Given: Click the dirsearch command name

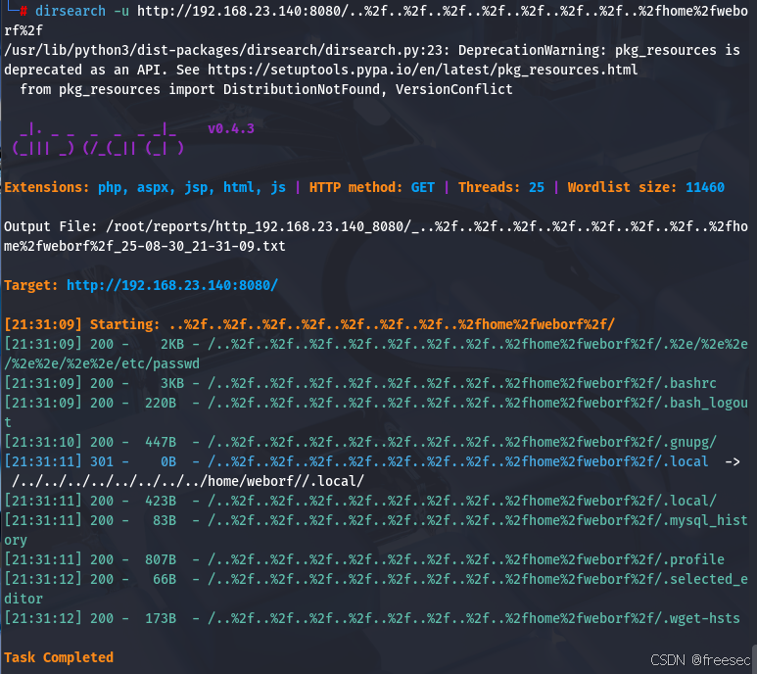Looking at the screenshot, I should click(71, 11).
